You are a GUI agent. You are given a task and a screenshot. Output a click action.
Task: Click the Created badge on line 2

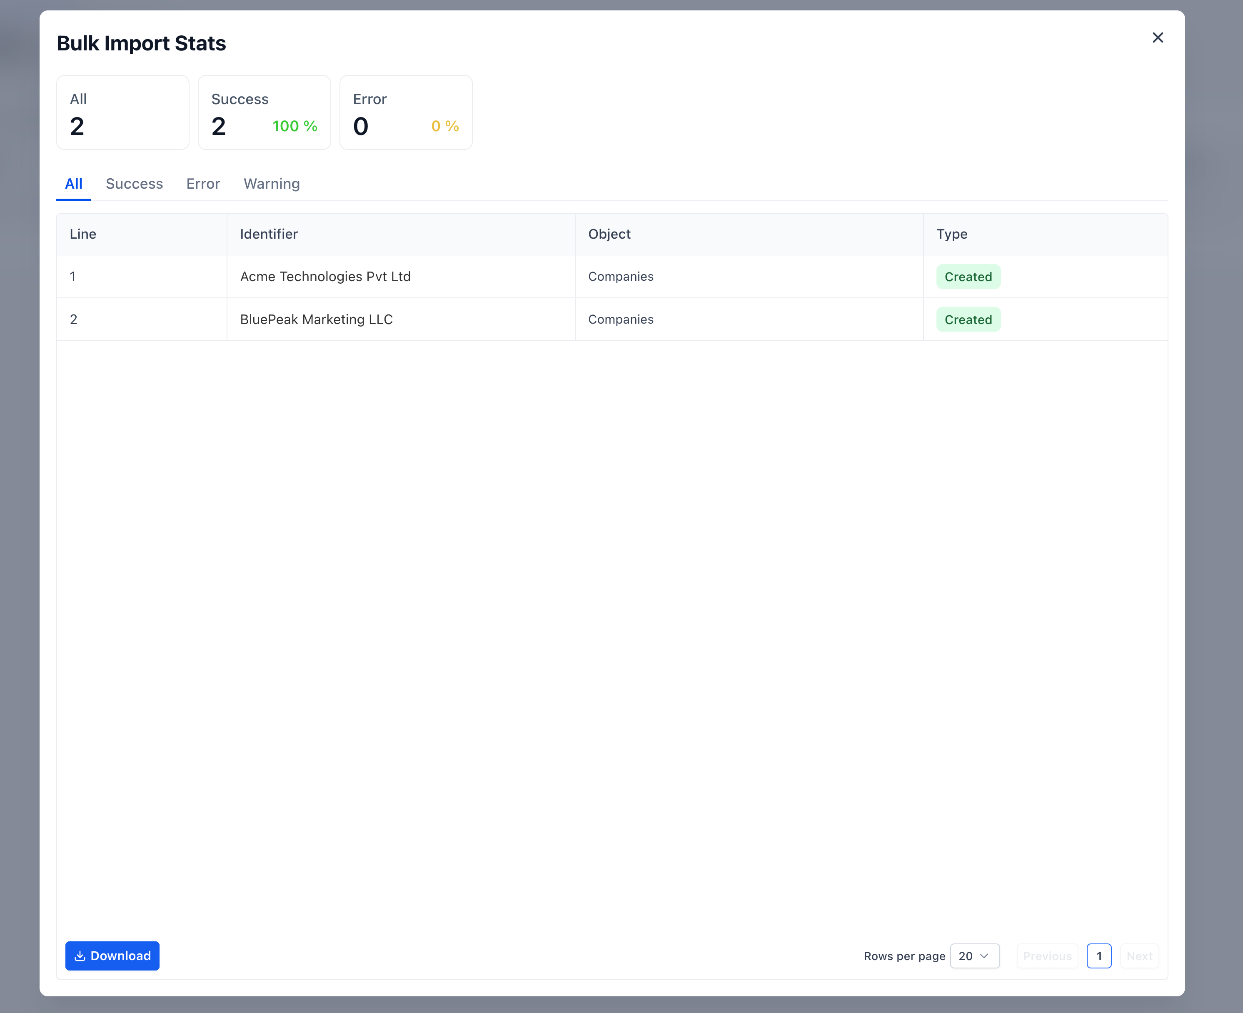[968, 319]
